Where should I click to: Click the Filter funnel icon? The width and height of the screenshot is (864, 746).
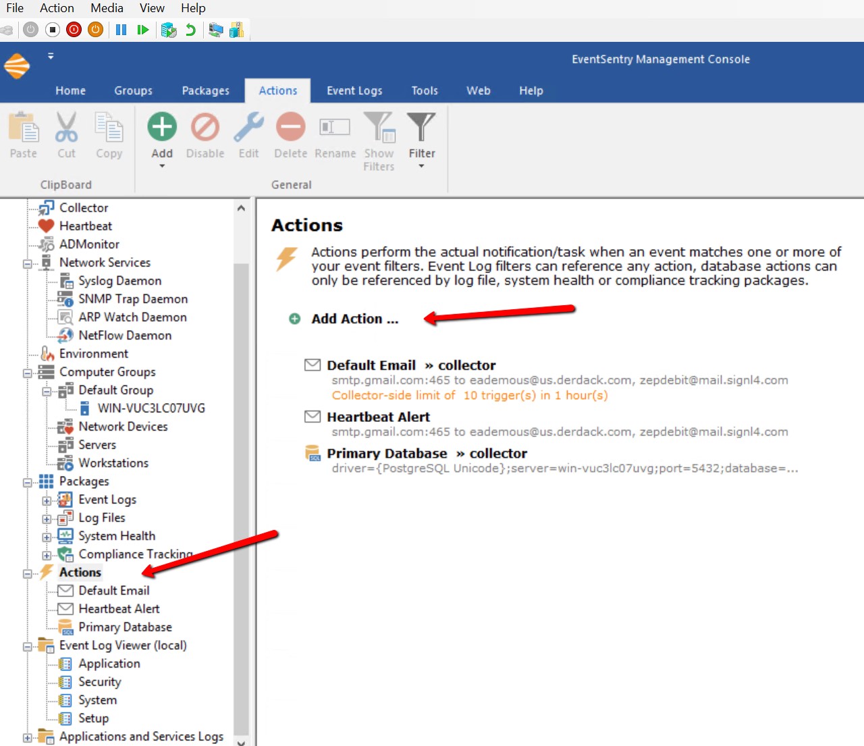421,127
